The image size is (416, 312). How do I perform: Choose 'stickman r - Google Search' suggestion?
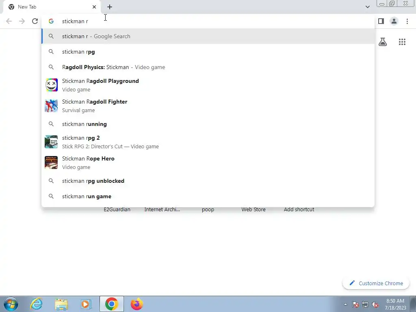(x=208, y=36)
